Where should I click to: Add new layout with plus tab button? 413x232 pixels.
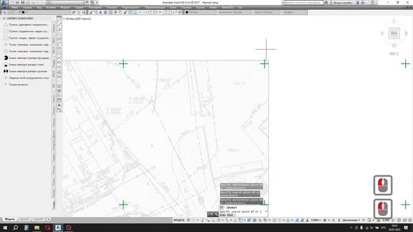point(48,219)
